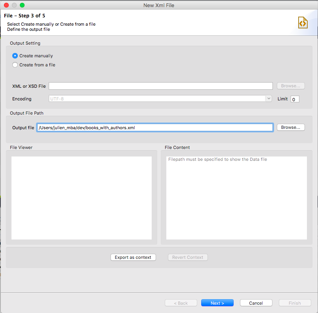The width and height of the screenshot is (318, 313).
Task: Click the Limit value box
Action: point(295,99)
